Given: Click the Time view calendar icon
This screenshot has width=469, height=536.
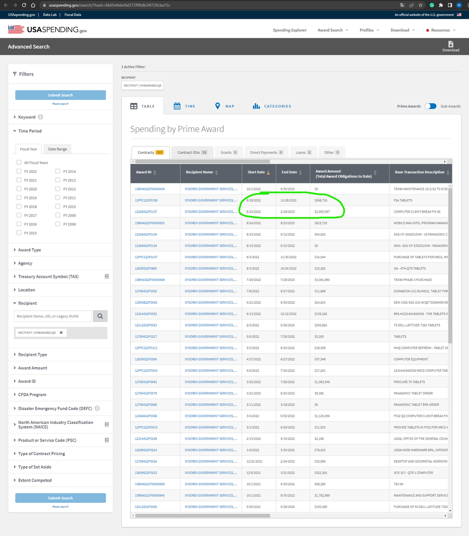Looking at the screenshot, I should 177,106.
